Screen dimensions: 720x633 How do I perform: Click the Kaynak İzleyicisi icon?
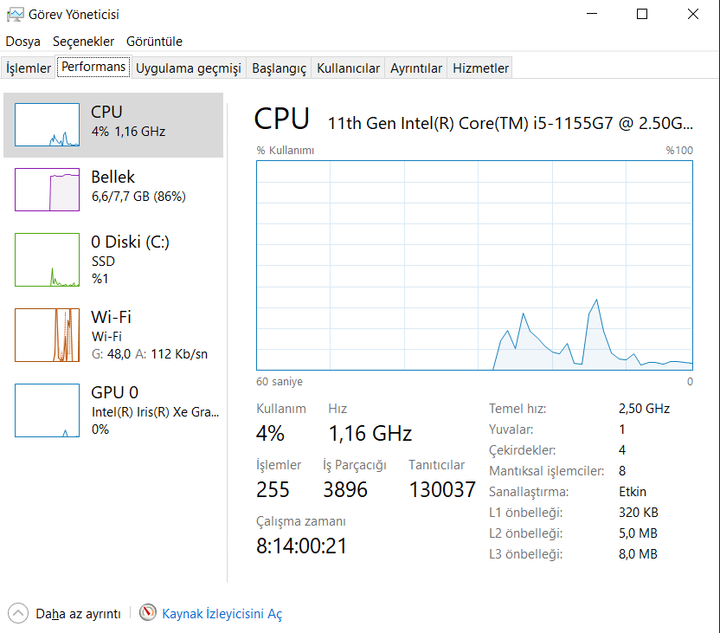pyautogui.click(x=148, y=613)
